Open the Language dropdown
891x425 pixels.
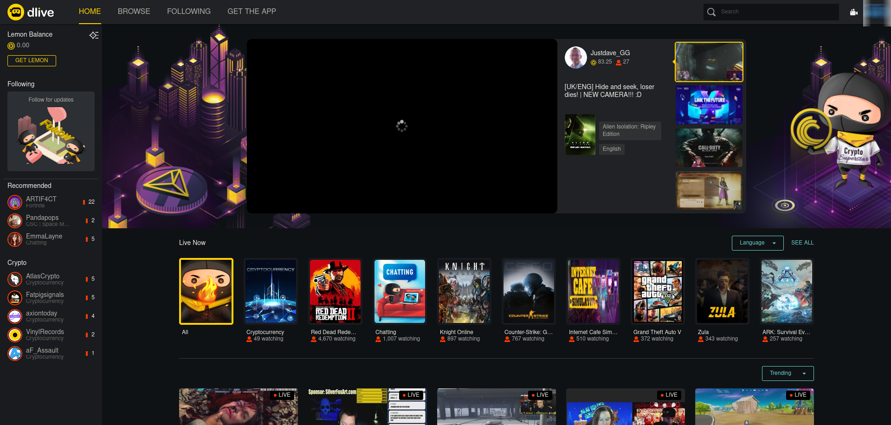pyautogui.click(x=757, y=243)
